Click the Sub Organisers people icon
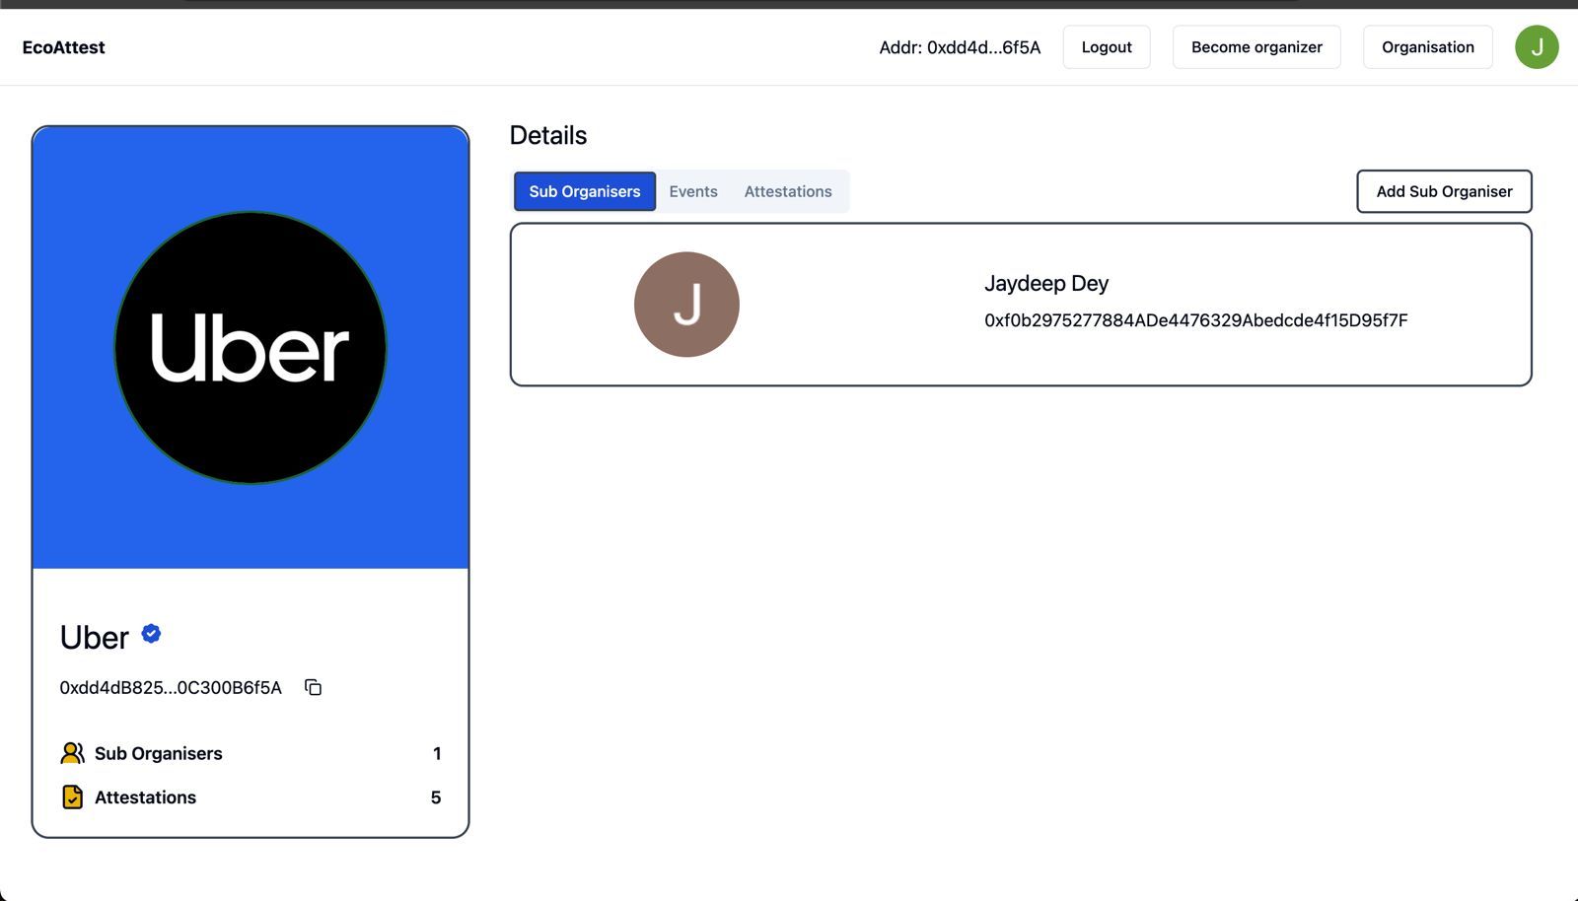The image size is (1578, 901). pos(72,753)
